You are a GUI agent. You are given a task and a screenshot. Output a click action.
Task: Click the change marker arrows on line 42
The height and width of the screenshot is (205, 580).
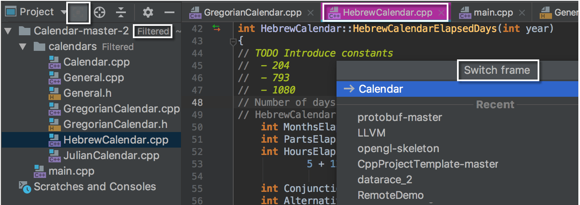point(216,28)
